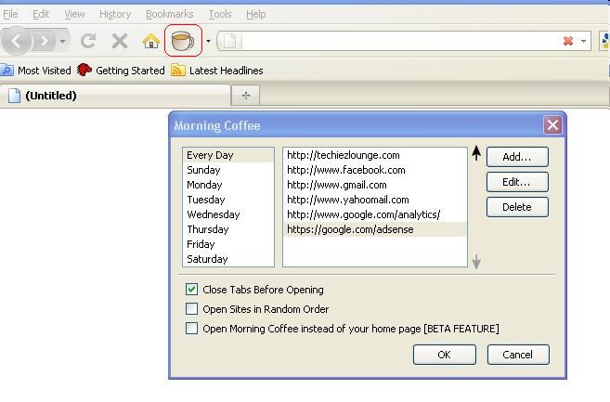This screenshot has width=610, height=402.
Task: Click the Delete button
Action: tap(517, 207)
